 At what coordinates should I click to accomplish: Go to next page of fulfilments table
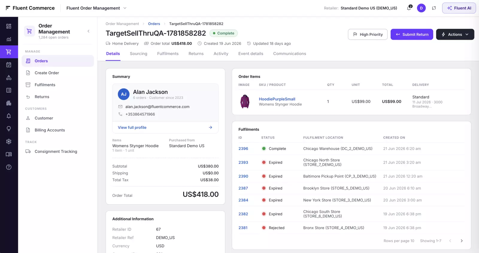462,241
